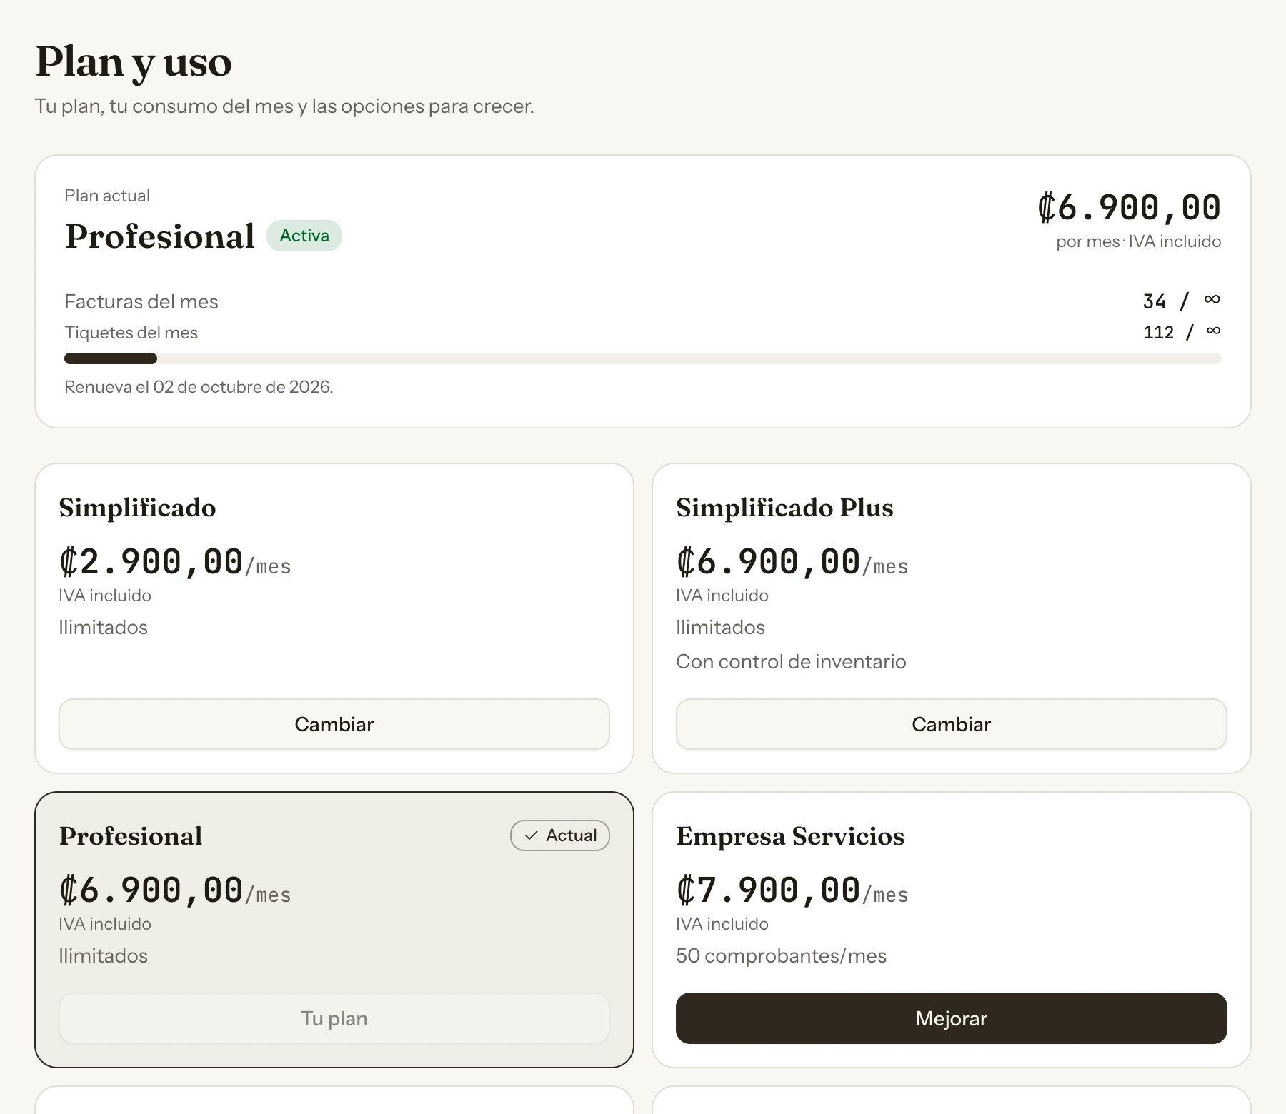Click the infinity symbol beside Tiquetes count

1213,331
